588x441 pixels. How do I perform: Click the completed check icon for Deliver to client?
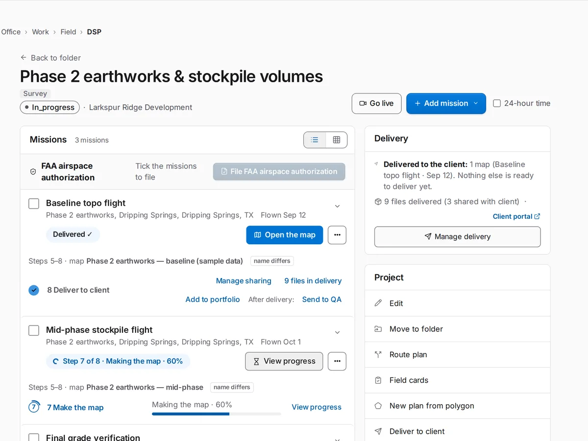(x=34, y=290)
